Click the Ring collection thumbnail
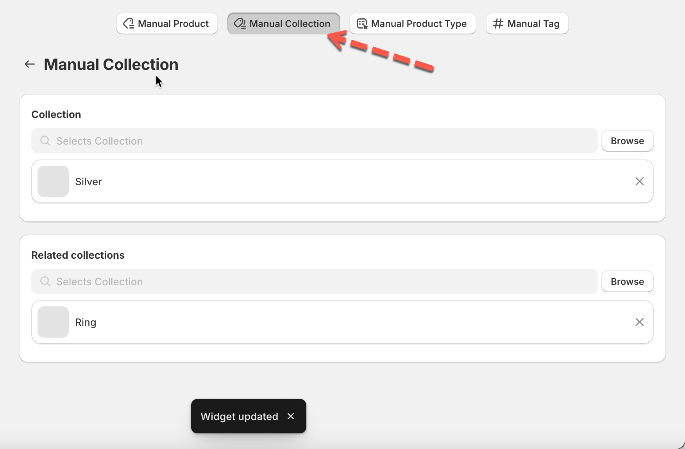The image size is (685, 449). pos(53,322)
